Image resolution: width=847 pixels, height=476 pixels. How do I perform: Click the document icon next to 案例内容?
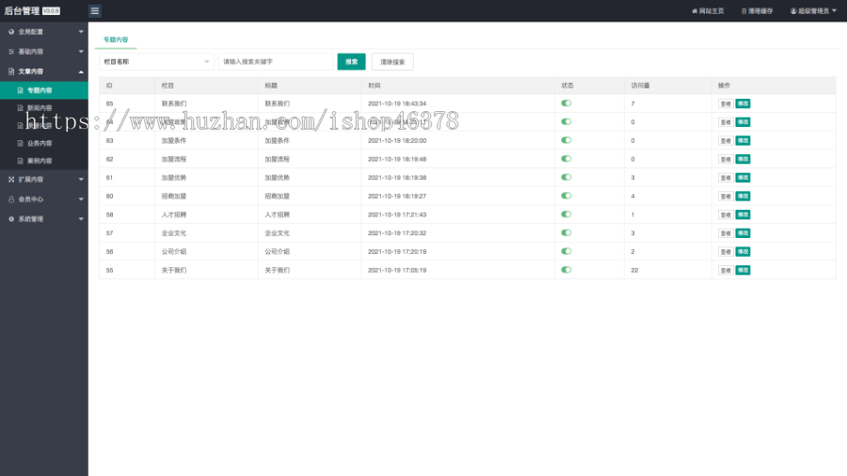tap(20, 161)
